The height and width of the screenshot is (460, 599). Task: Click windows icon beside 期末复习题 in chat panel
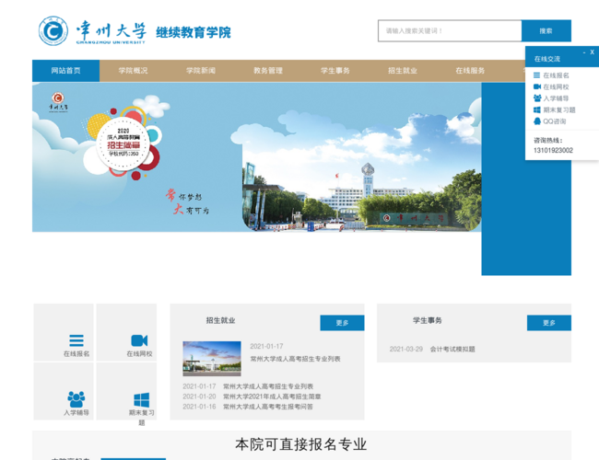[x=536, y=109]
